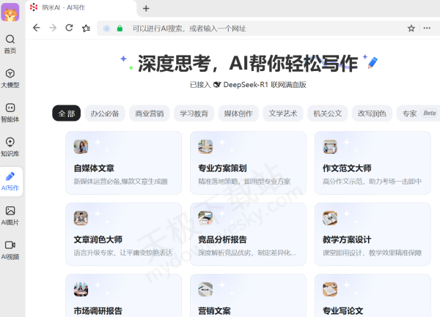This screenshot has width=440, height=317.
Task: Switch to the 商业营销 category
Action: [149, 113]
